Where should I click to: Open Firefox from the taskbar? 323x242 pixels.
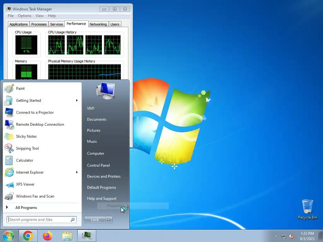48,236
